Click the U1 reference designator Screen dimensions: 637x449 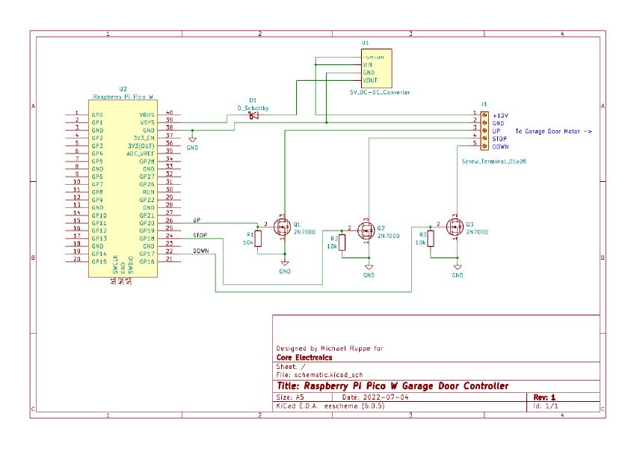(365, 43)
